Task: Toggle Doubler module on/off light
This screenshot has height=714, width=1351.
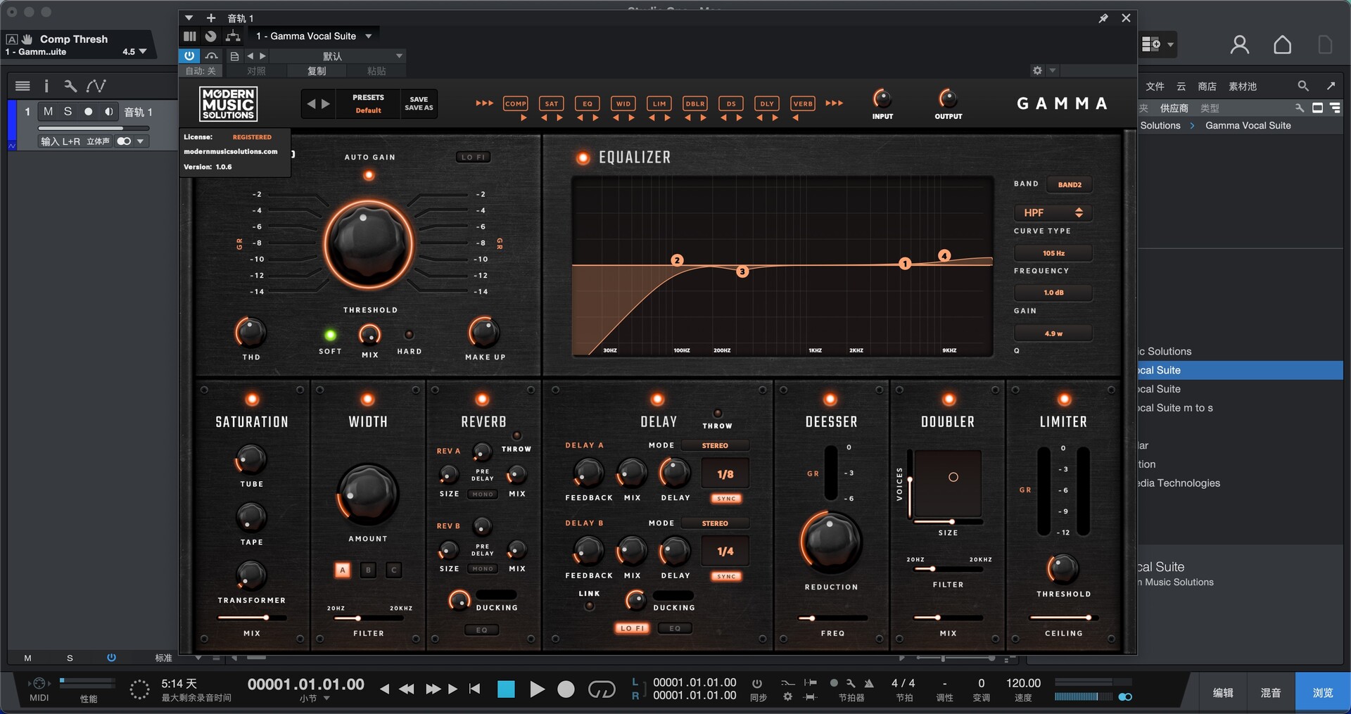Action: [949, 400]
